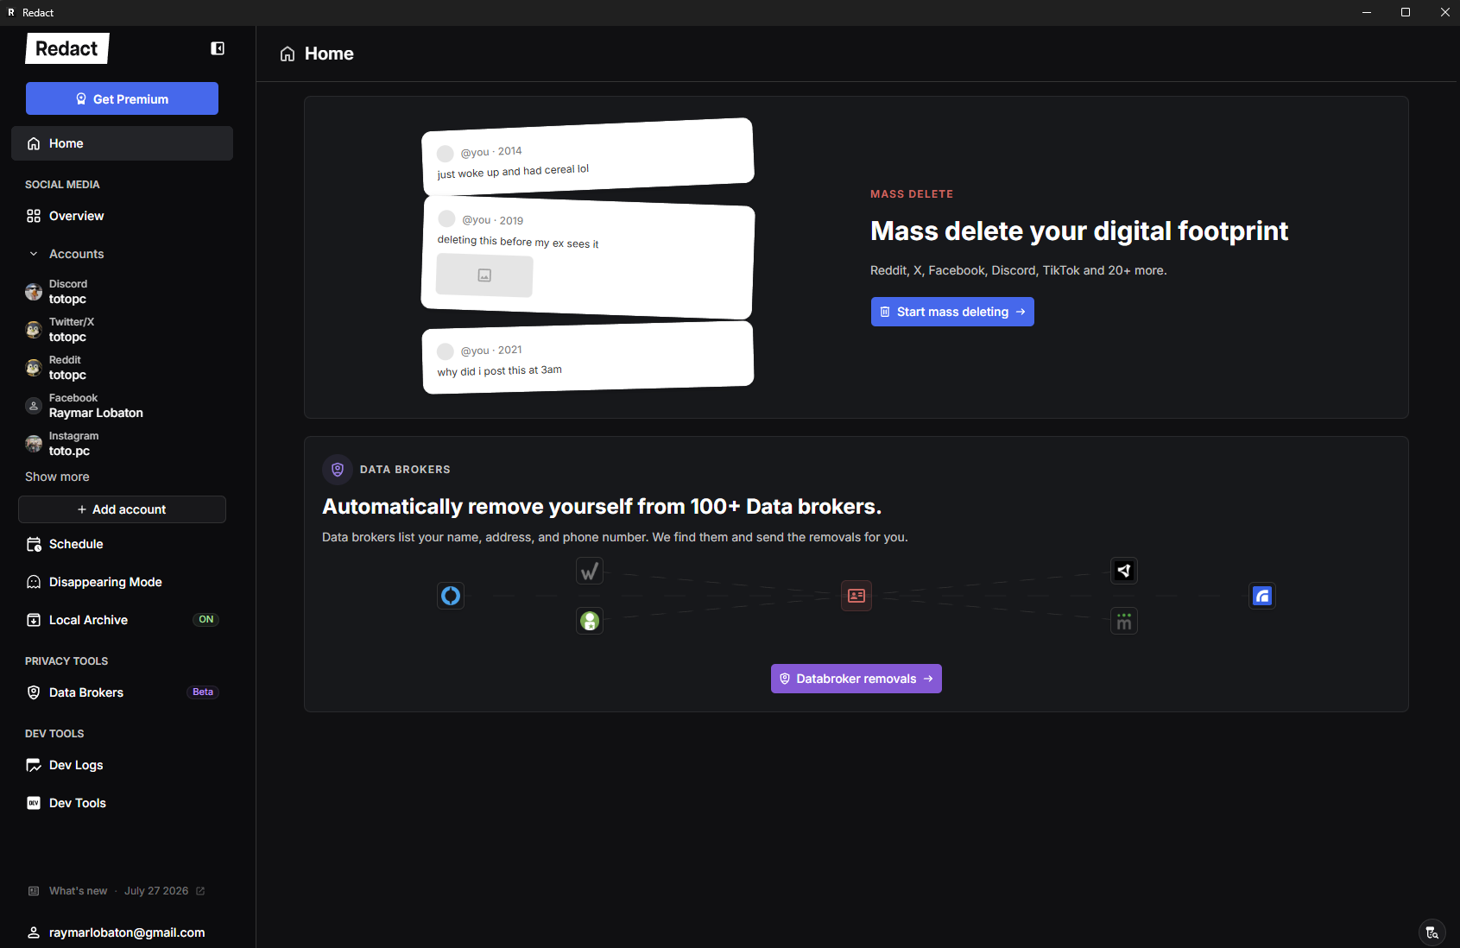Screen dimensions: 1460x948
Task: Click the green m broker icon
Action: (1124, 621)
